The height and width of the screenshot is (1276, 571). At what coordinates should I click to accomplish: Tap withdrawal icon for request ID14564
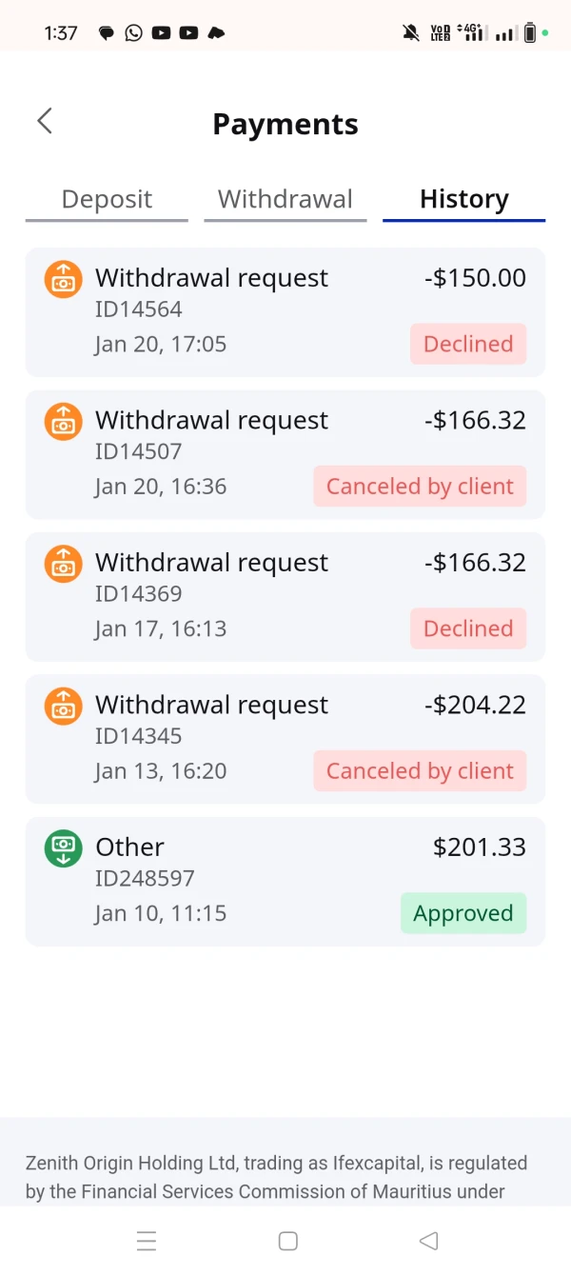point(63,278)
